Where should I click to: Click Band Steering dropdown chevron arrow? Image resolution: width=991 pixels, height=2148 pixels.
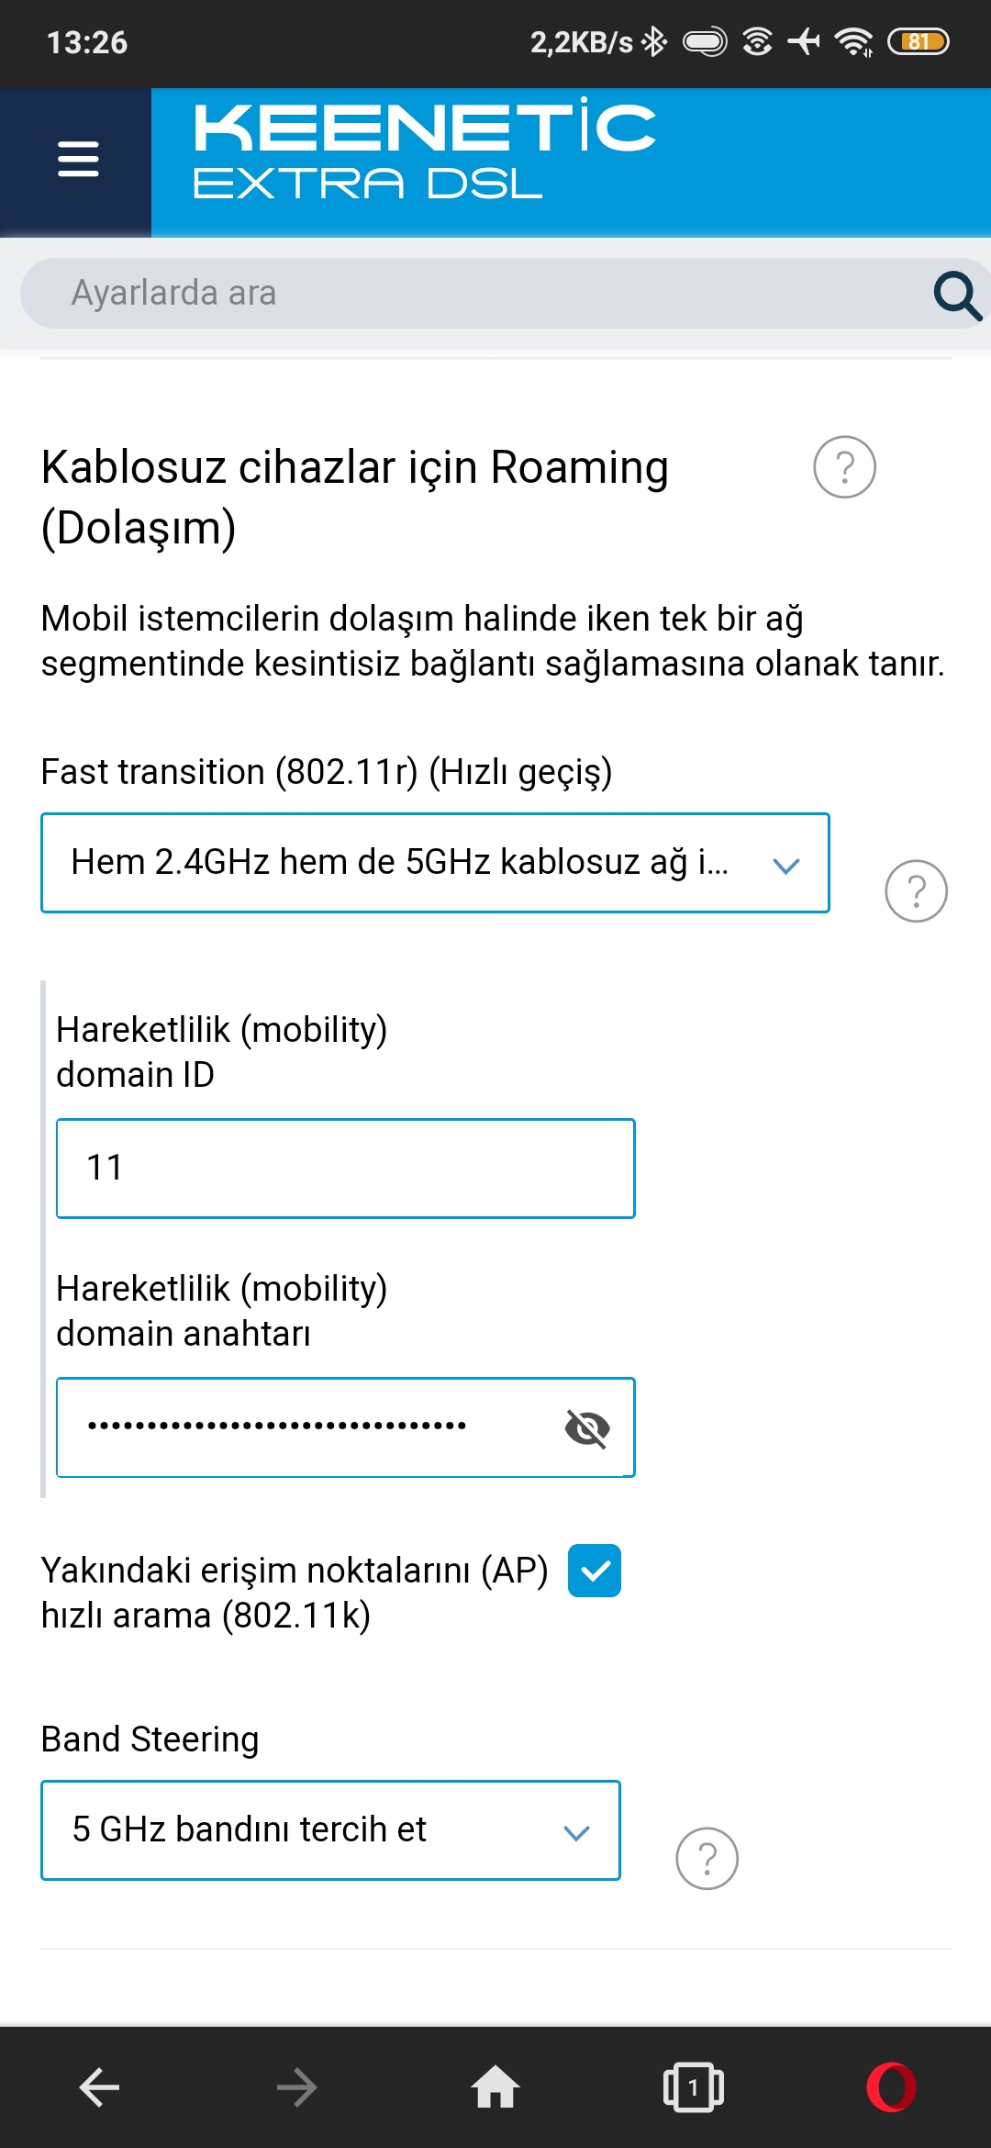[x=576, y=1833]
